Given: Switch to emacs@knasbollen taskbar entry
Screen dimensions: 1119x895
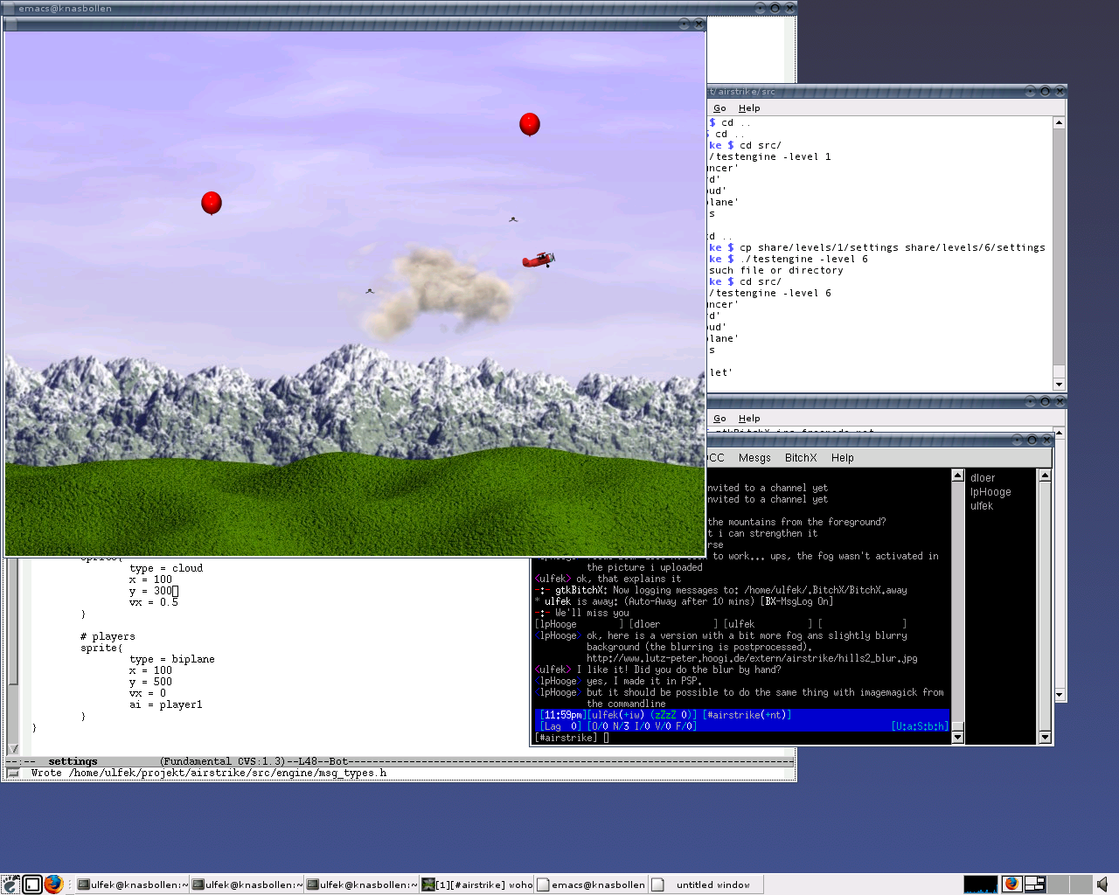Looking at the screenshot, I should (x=591, y=885).
